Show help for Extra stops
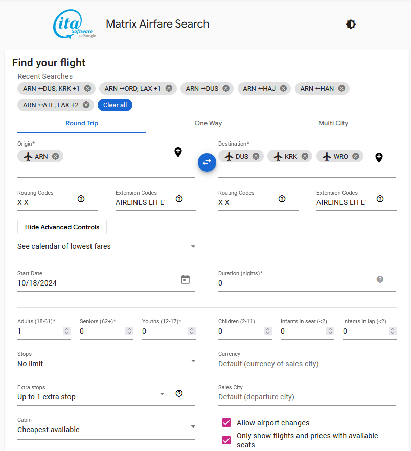This screenshot has height=451, width=411. (179, 393)
